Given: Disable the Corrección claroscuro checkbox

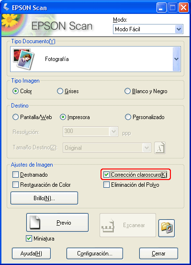Looking at the screenshot, I should point(106,175).
